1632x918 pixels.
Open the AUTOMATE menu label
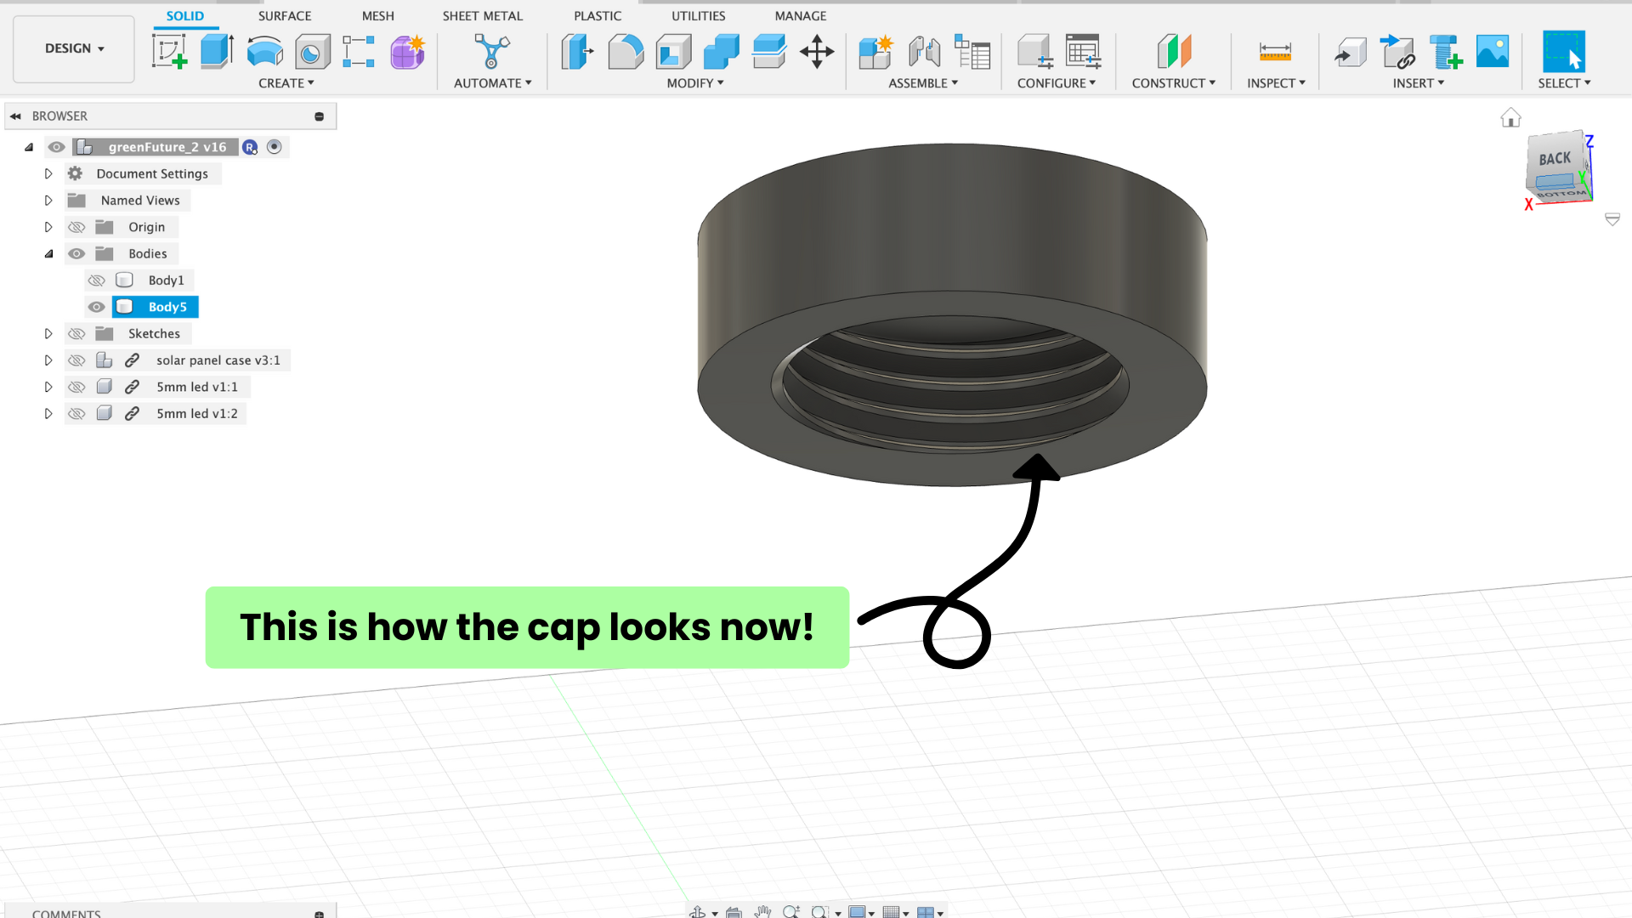pos(493,82)
